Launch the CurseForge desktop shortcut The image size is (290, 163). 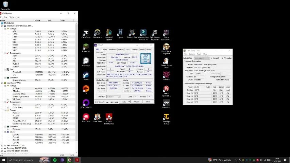86,34
